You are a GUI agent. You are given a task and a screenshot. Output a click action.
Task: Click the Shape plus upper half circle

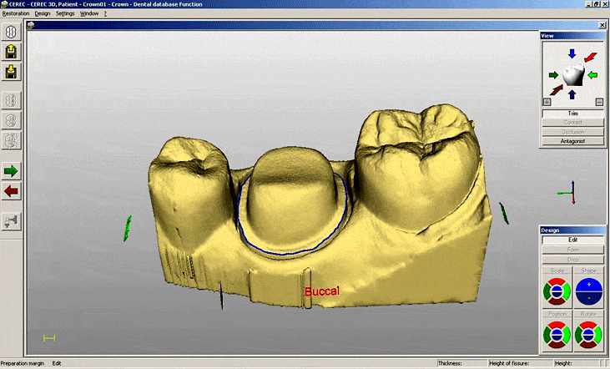[x=588, y=286]
